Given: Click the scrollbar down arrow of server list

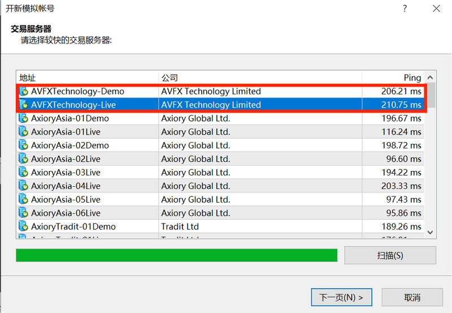Looking at the screenshot, I should (430, 232).
